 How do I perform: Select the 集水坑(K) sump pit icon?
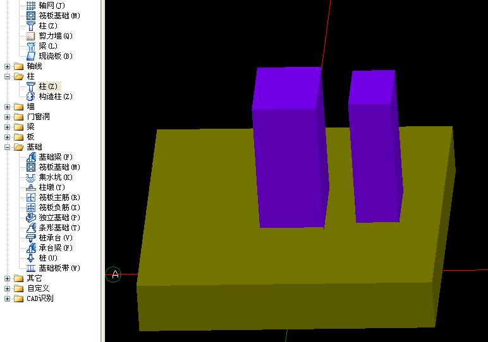pyautogui.click(x=31, y=177)
